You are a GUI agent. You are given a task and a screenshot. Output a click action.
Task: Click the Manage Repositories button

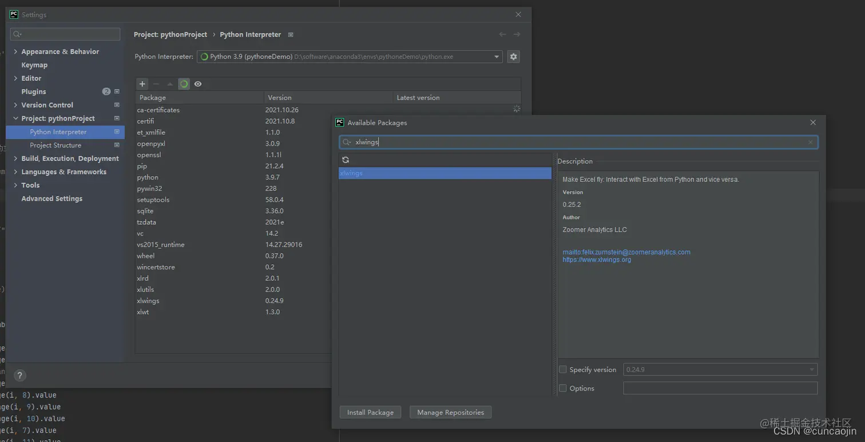click(450, 412)
